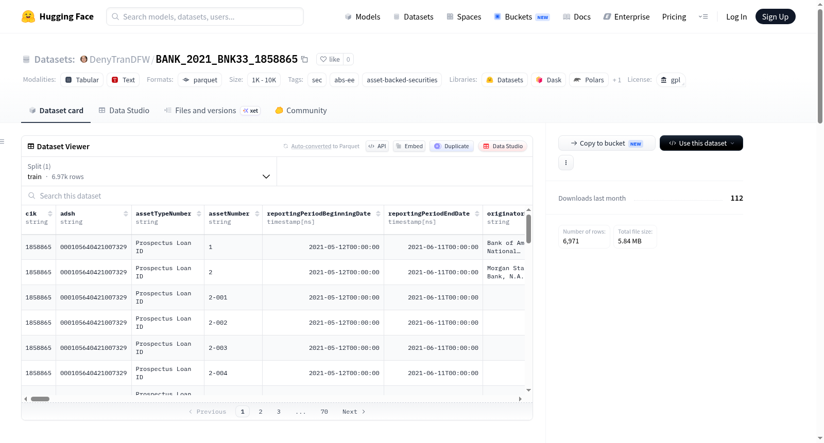
Task: Click the three-dot options button below Copy to bucket
Action: pos(566,163)
